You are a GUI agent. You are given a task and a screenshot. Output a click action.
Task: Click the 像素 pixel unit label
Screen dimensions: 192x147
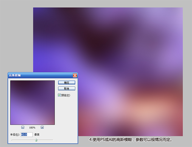[37, 135]
